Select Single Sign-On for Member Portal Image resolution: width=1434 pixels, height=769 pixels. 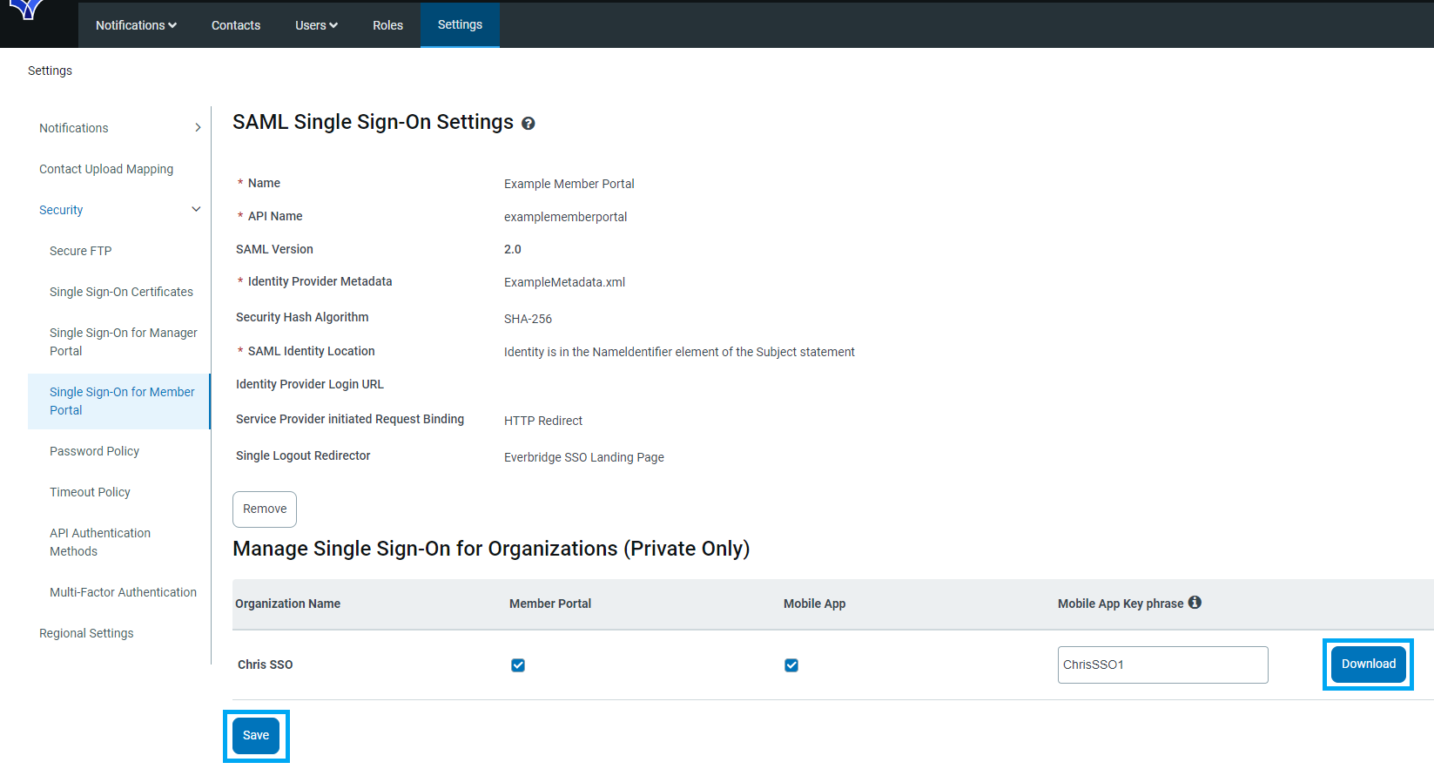pos(119,401)
